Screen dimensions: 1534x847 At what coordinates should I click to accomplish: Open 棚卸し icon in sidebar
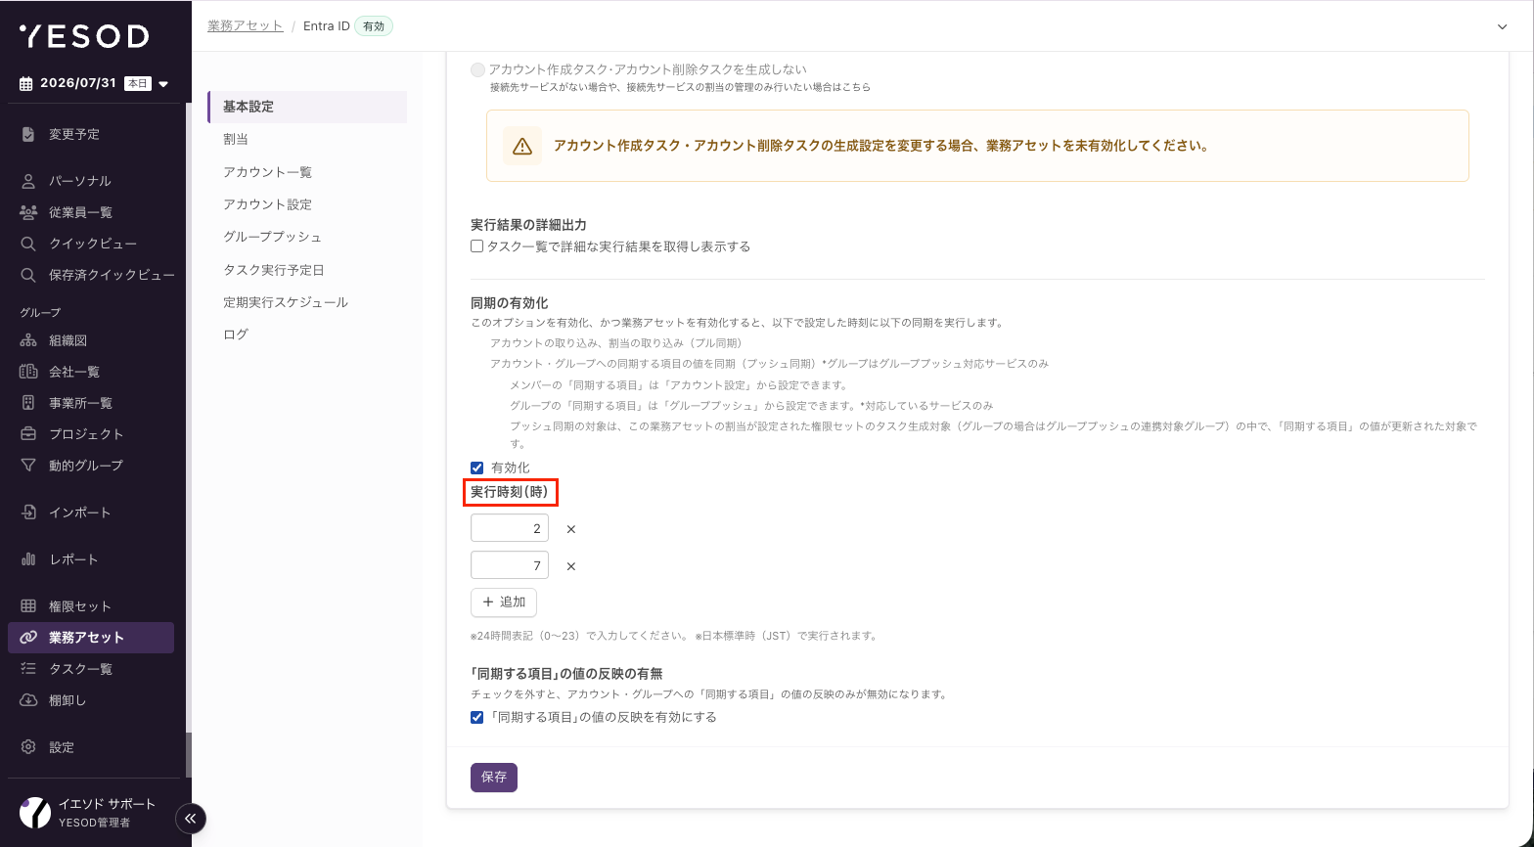coord(28,700)
